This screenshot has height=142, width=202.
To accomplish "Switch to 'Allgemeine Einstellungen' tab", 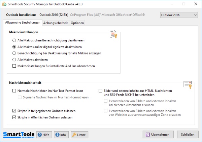I will tap(23, 23).
